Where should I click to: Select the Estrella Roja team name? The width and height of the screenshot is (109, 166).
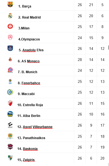point(30,105)
